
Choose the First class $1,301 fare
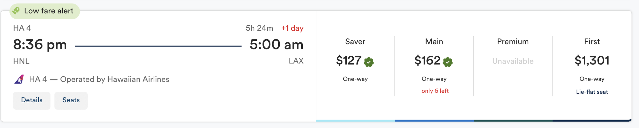(592, 66)
